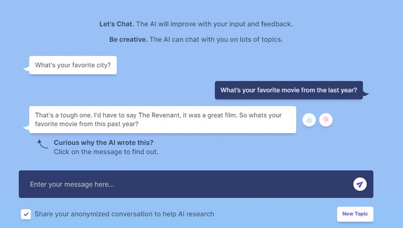Click the thumbs up feedback icon

(309, 120)
